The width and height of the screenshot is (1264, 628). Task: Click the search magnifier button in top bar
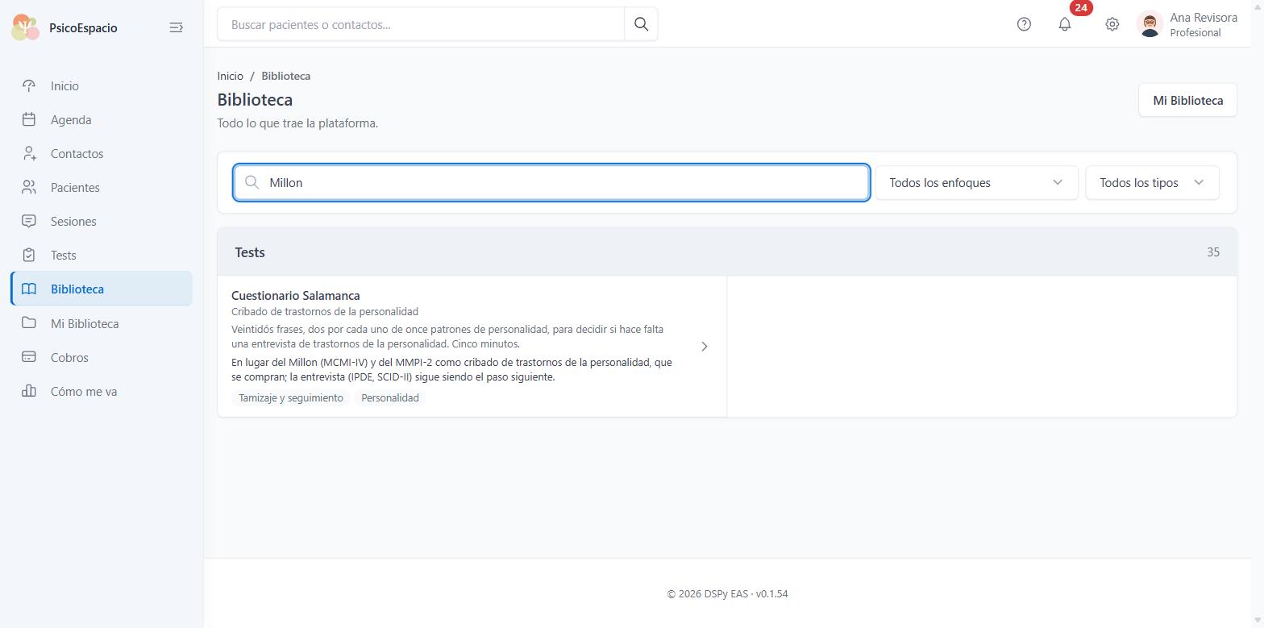pos(641,24)
